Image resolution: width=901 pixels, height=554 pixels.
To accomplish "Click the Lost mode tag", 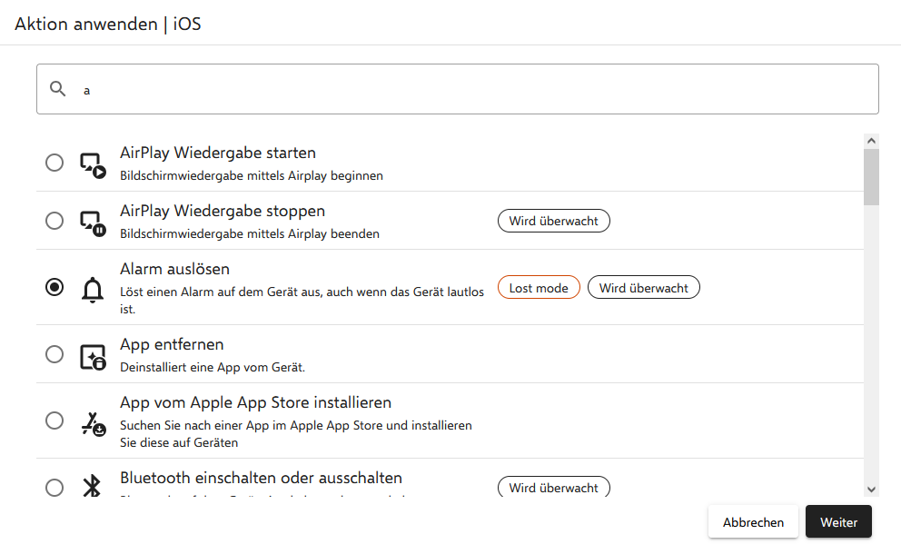I will [539, 288].
